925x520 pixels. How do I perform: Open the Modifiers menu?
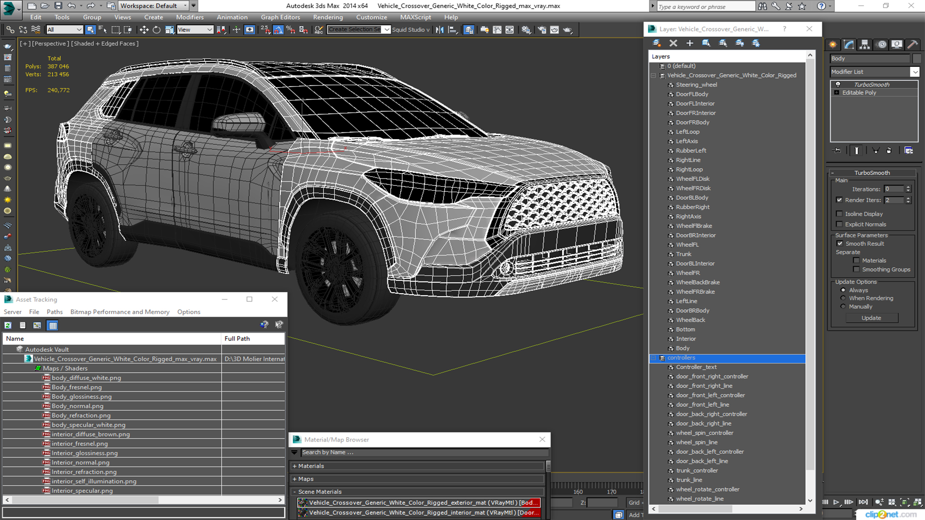coord(190,17)
